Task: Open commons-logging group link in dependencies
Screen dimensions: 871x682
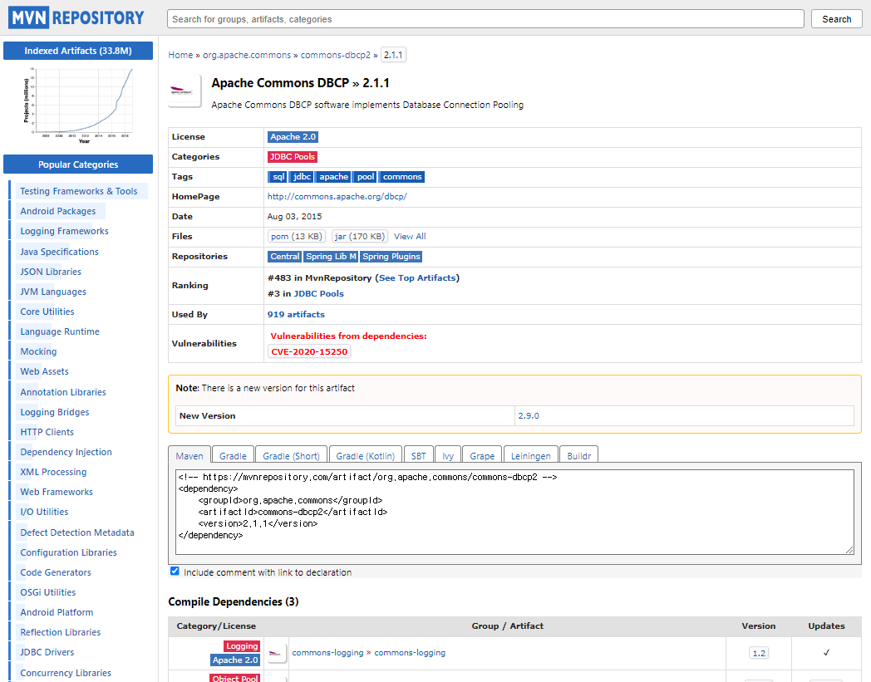Action: [x=327, y=653]
